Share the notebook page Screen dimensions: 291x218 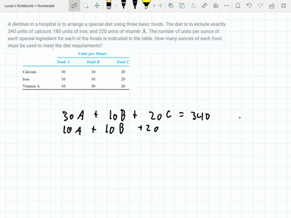click(x=272, y=5)
